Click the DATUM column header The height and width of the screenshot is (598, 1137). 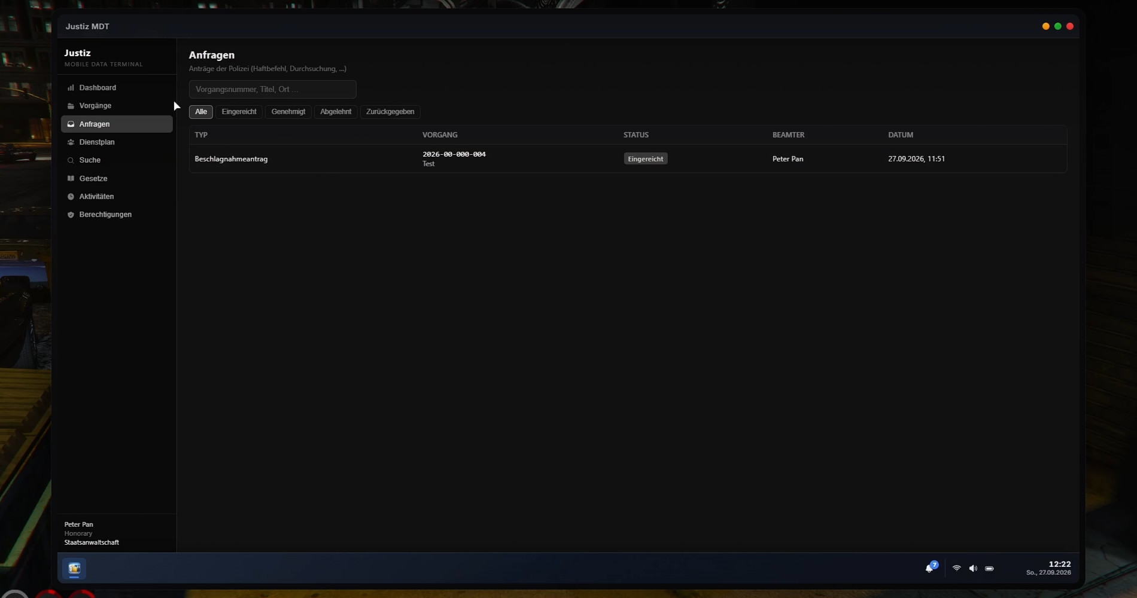[x=901, y=135]
